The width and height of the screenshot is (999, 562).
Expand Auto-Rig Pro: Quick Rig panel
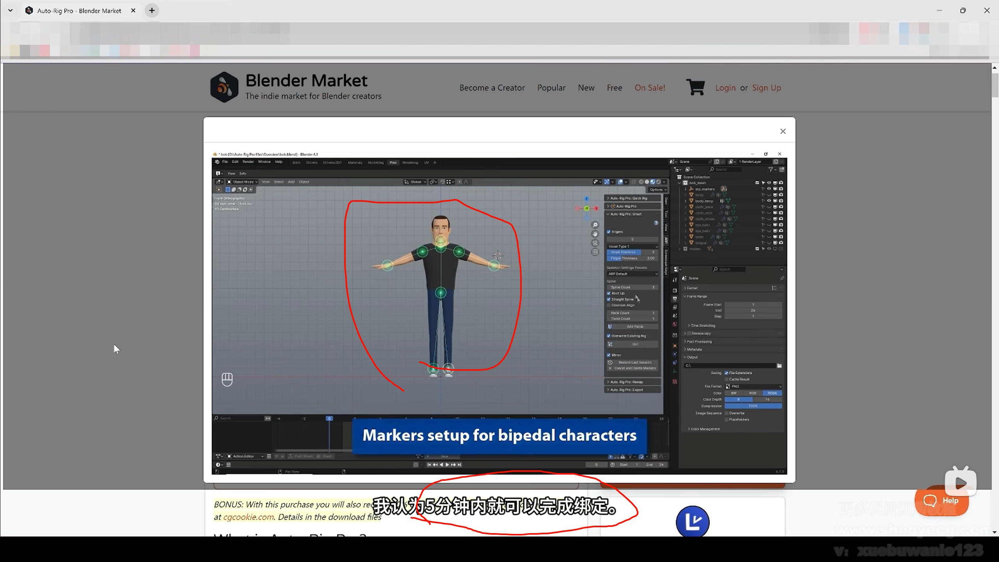[x=632, y=198]
